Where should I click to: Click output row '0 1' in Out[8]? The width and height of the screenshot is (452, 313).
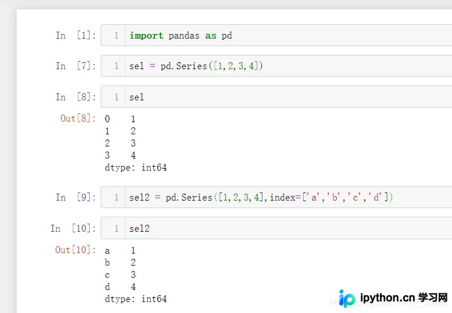pyautogui.click(x=120, y=119)
